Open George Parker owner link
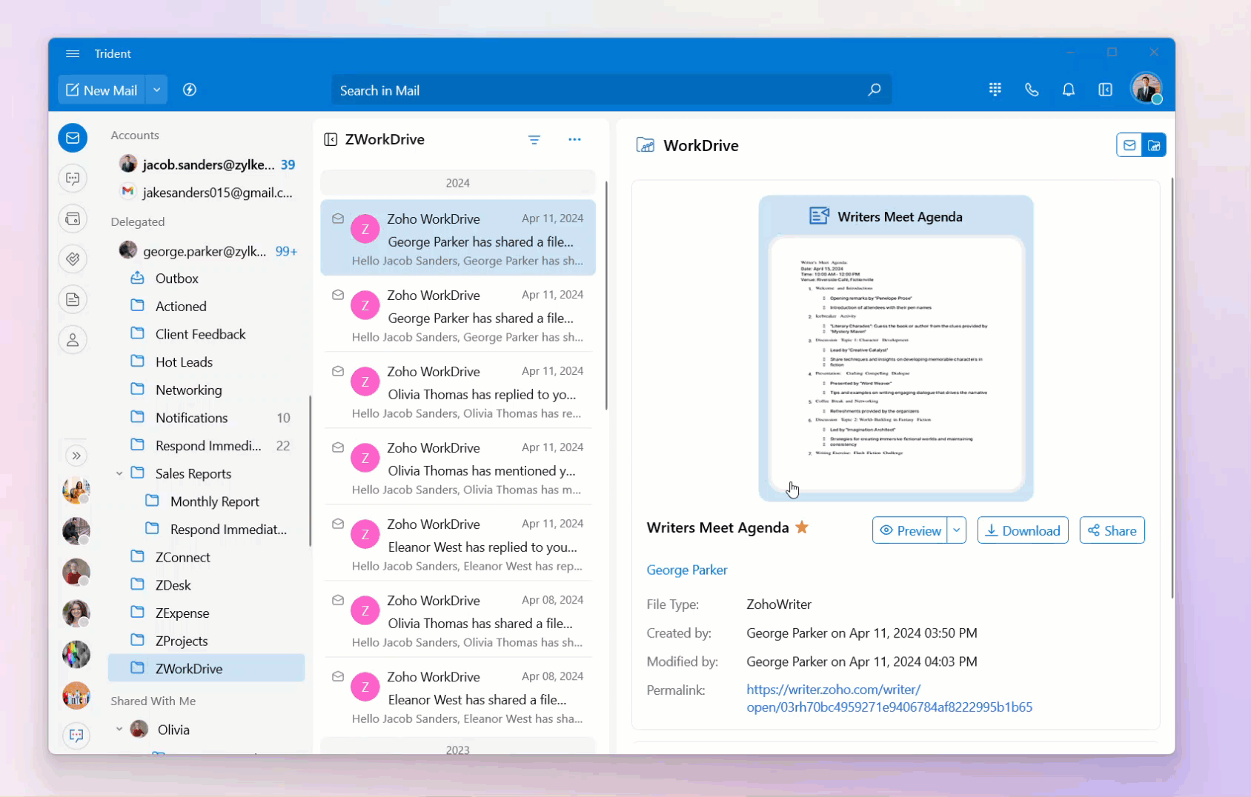This screenshot has width=1251, height=797. point(687,570)
